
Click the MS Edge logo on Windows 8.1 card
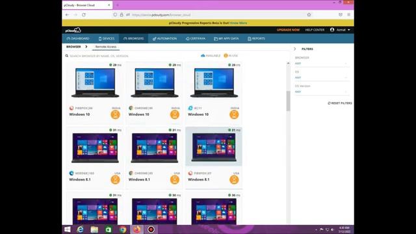71,174
